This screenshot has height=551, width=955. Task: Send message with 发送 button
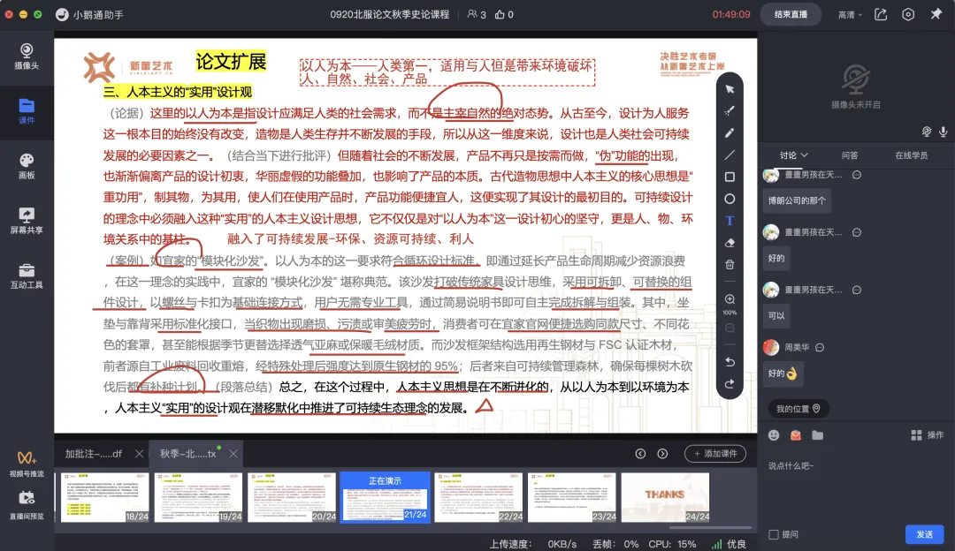point(925,534)
